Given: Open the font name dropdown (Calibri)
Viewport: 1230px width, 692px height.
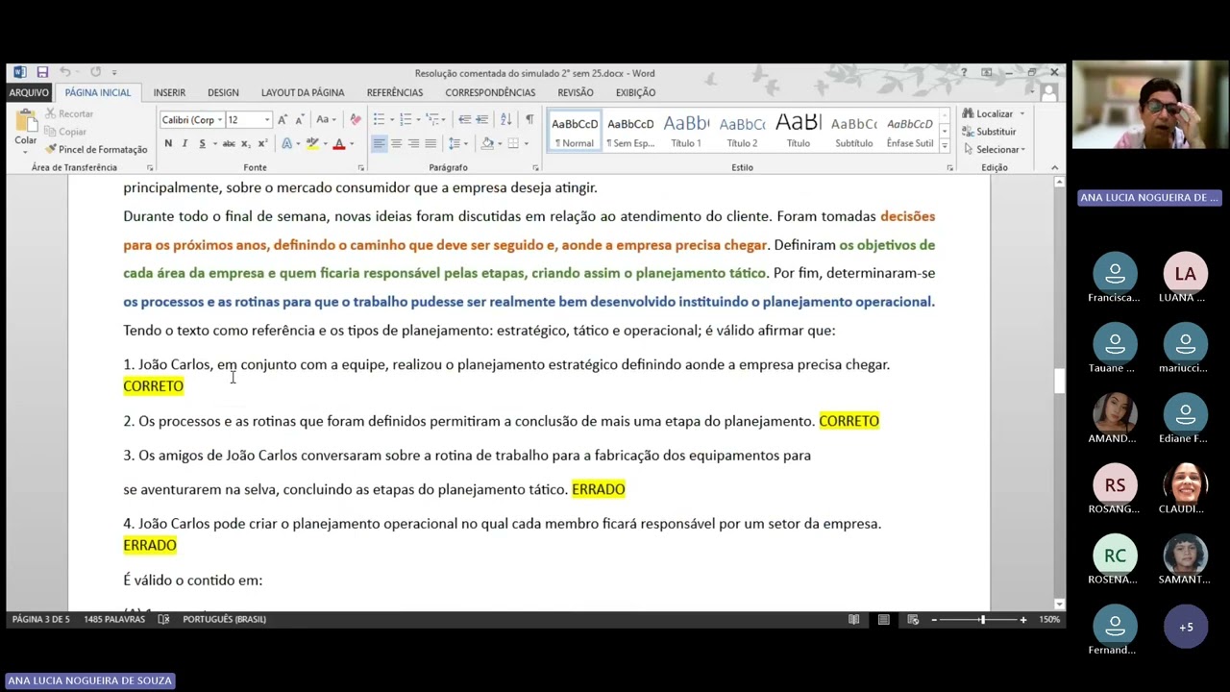Looking at the screenshot, I should click(x=220, y=120).
